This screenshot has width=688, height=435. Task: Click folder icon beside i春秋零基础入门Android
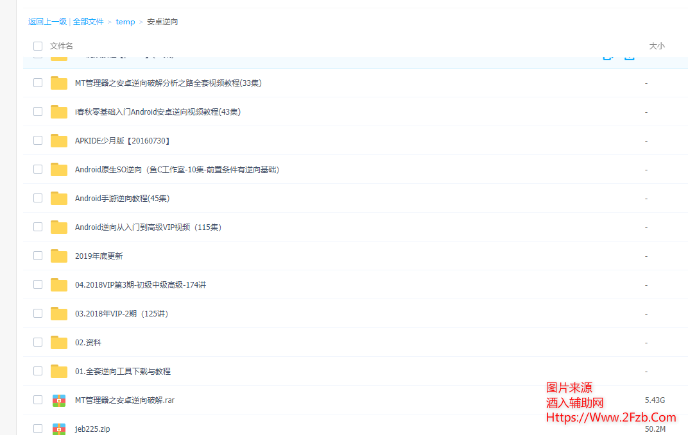(x=59, y=111)
